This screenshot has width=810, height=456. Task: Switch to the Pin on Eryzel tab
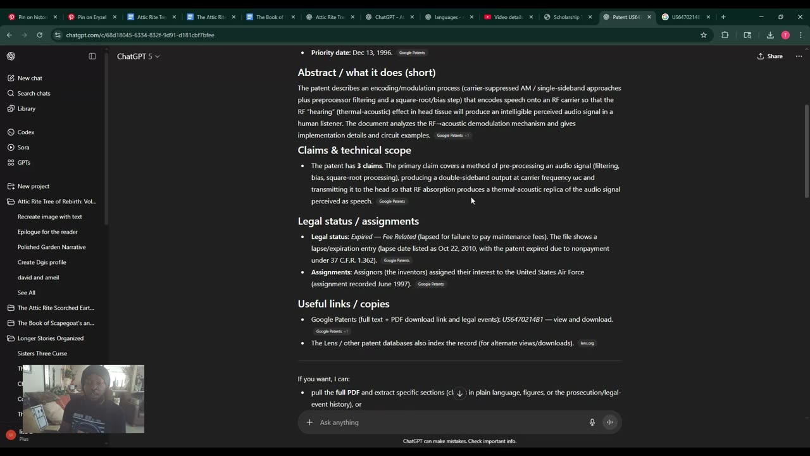click(x=92, y=17)
